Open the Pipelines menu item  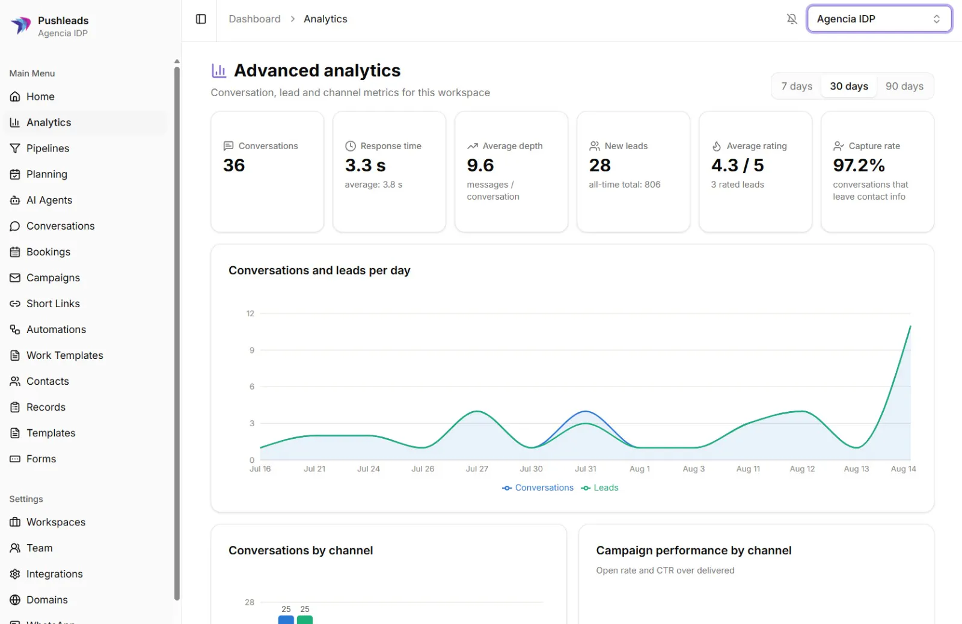(85, 148)
